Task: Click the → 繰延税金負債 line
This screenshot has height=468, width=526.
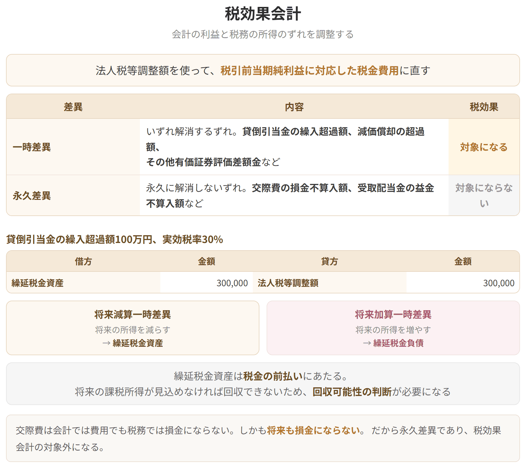Action: [393, 343]
